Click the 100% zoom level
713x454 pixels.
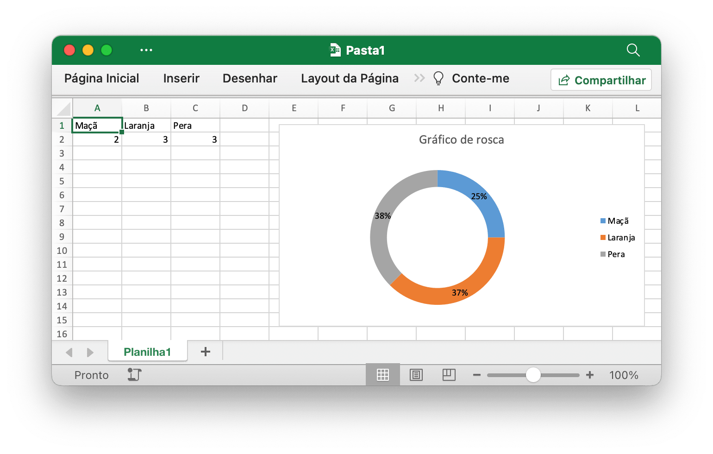624,375
